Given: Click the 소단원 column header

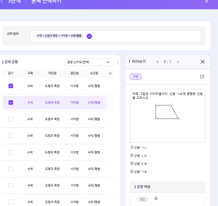Looking at the screenshot, I should [x=94, y=73].
